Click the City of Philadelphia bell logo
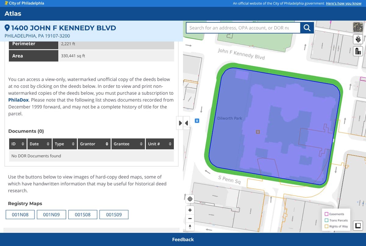The image size is (366, 246). (6, 3)
